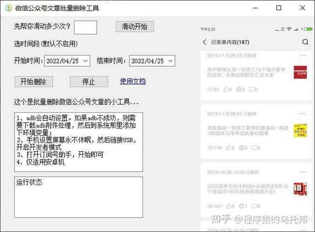
Task: Tap the back arrow beside 已发表内容
Action: [205, 42]
